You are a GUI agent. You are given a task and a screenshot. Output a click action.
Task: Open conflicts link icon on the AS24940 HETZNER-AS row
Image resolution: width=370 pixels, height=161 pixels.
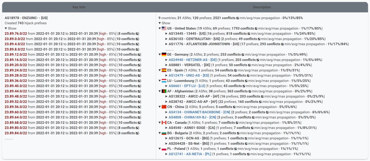click(x=258, y=60)
